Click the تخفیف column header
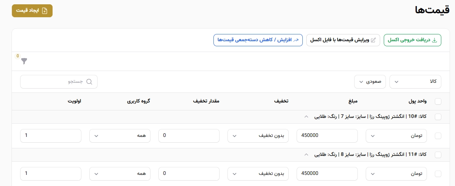The image size is (455, 186). [281, 101]
